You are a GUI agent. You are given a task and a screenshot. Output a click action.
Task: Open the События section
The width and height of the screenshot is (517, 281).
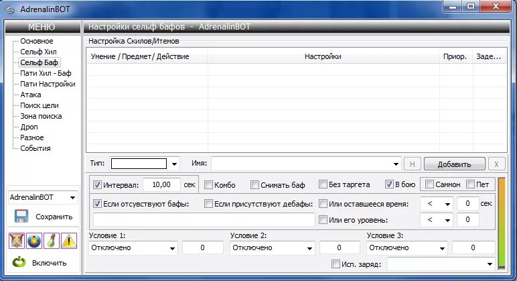click(35, 148)
